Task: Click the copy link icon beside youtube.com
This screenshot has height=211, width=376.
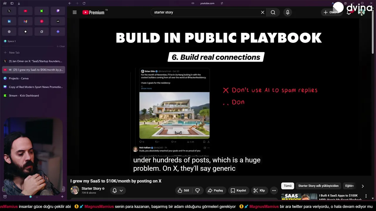Action: (193, 3)
